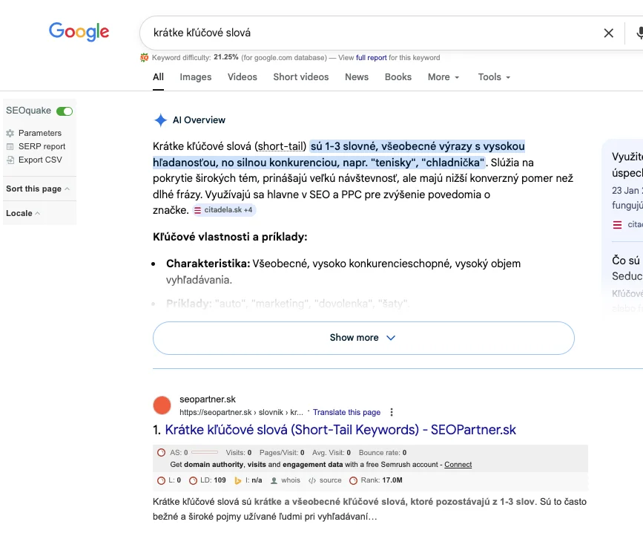Image resolution: width=643 pixels, height=536 pixels.
Task: Clear the search box with the X icon
Action: coord(608,33)
